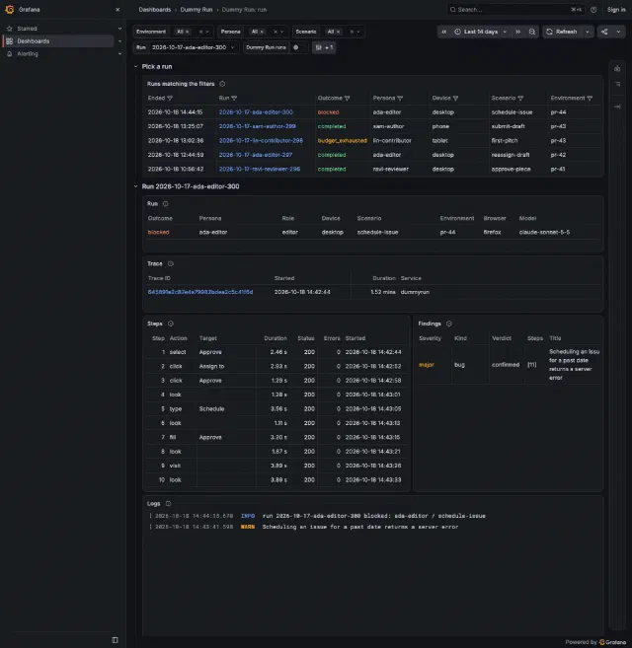The height and width of the screenshot is (648, 632).
Task: Filter the Persona column with its funnel icon
Action: click(x=400, y=99)
